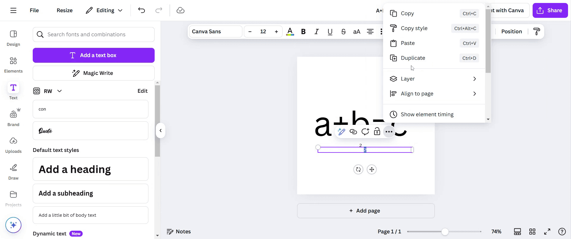Click the Add page button

pos(366,211)
